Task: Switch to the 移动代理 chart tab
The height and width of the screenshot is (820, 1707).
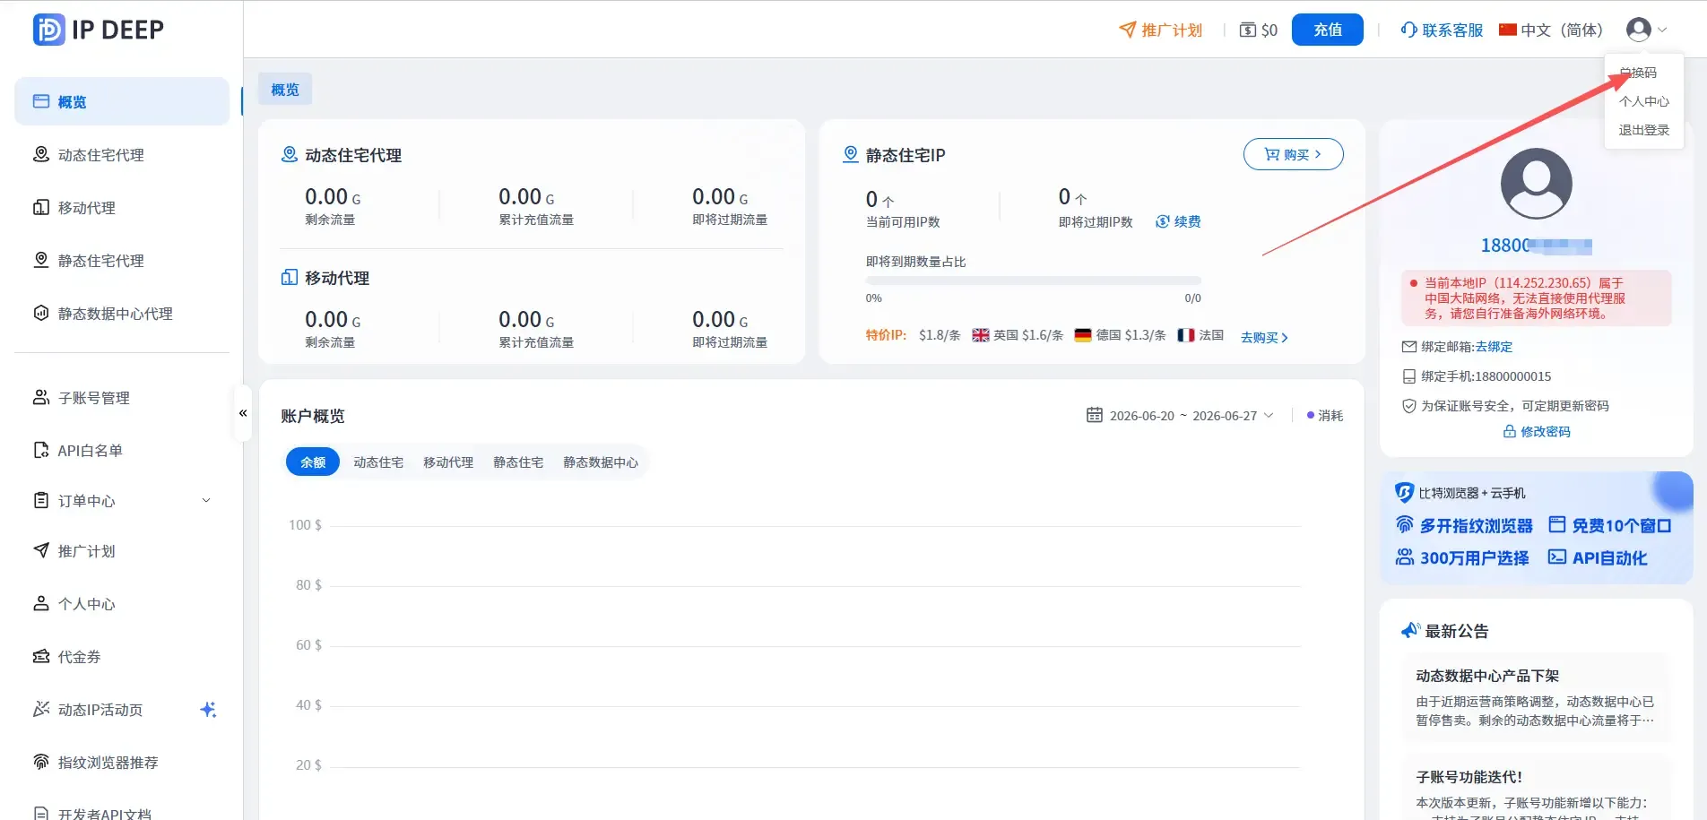Action: pos(448,462)
